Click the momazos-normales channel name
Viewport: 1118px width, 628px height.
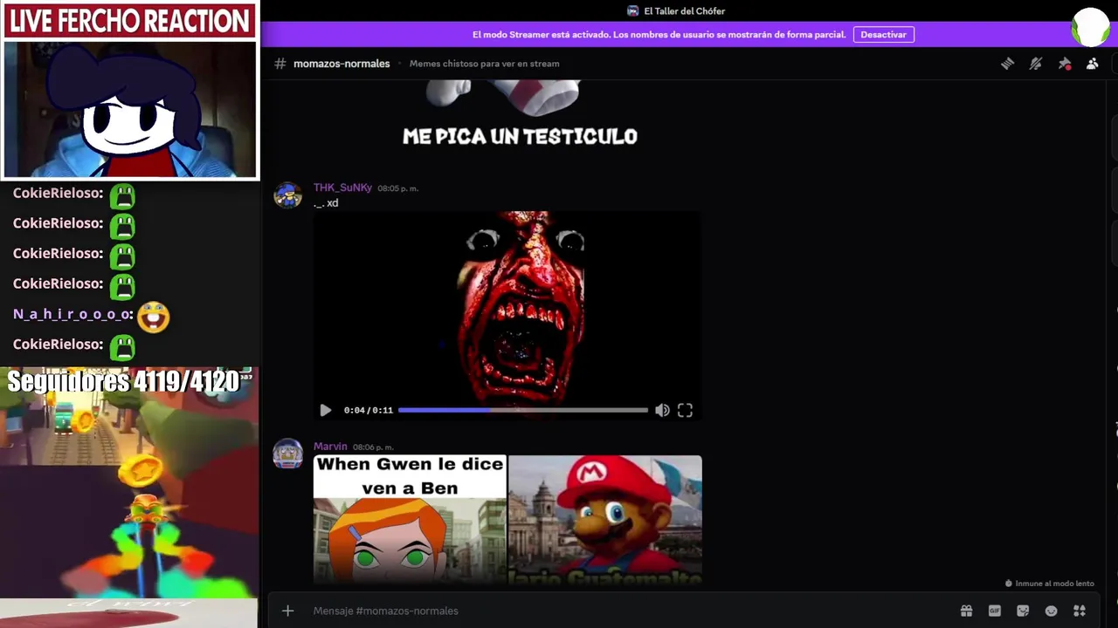pos(342,64)
